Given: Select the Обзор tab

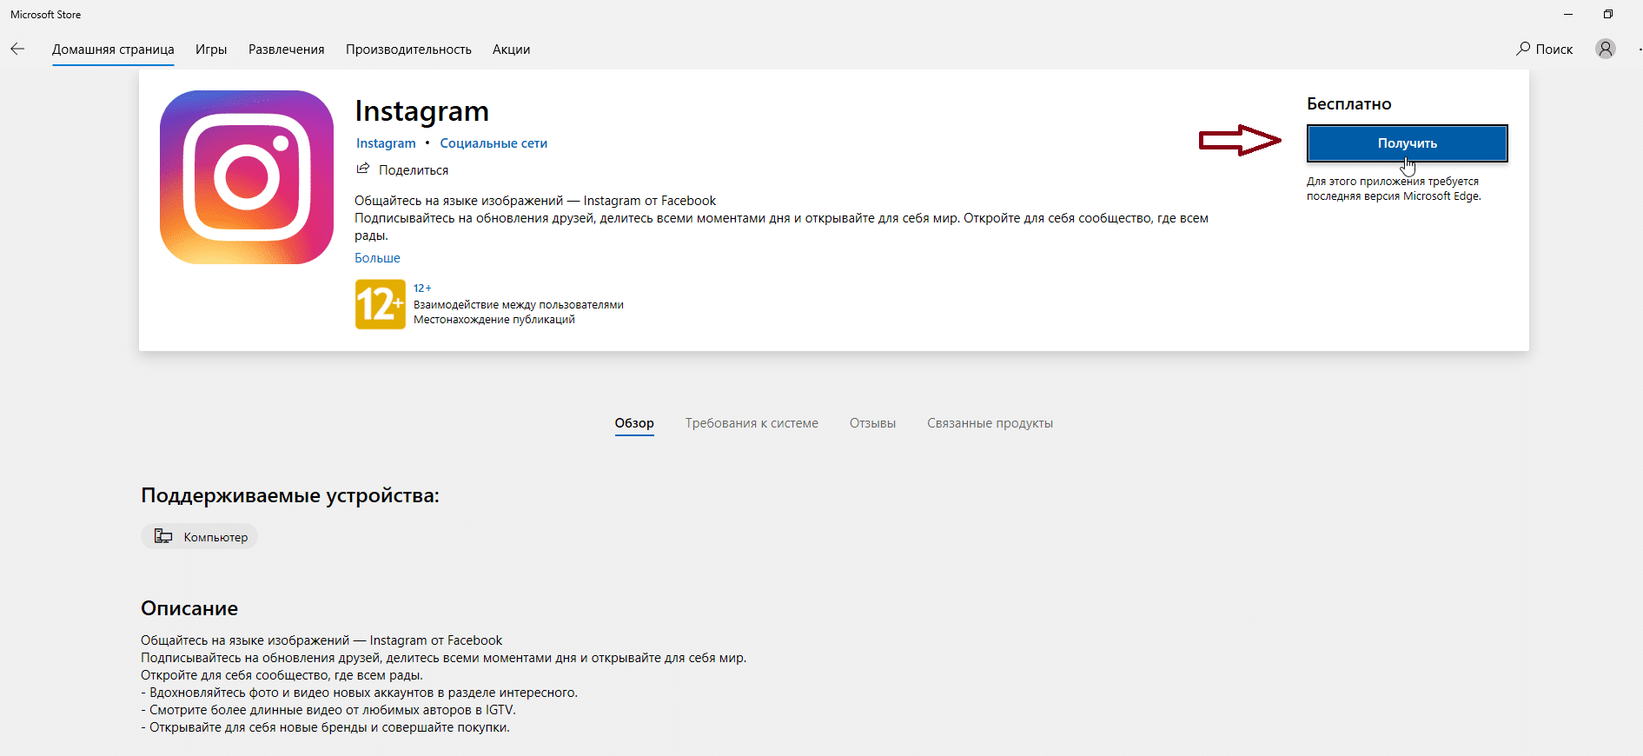Looking at the screenshot, I should (x=634, y=423).
